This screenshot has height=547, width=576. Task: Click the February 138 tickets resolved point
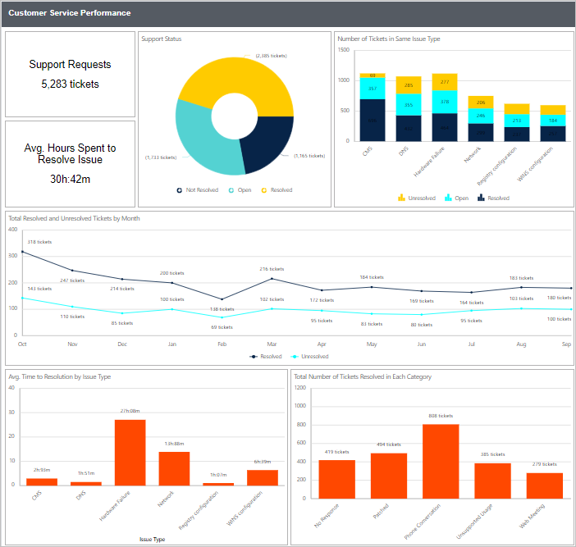pos(222,299)
